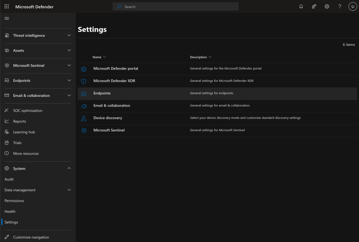Click the Search box in header
This screenshot has width=359, height=242.
175,7
